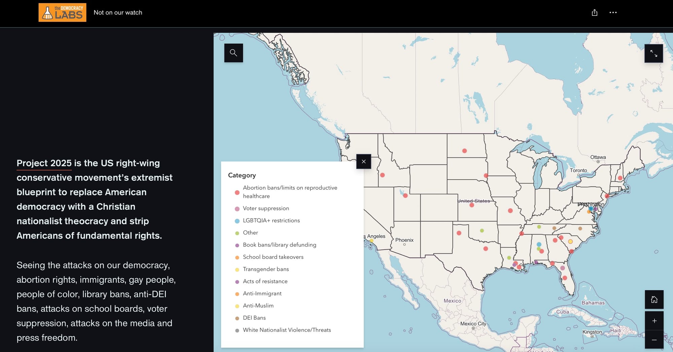Select the DEI Bans legend entry

254,318
